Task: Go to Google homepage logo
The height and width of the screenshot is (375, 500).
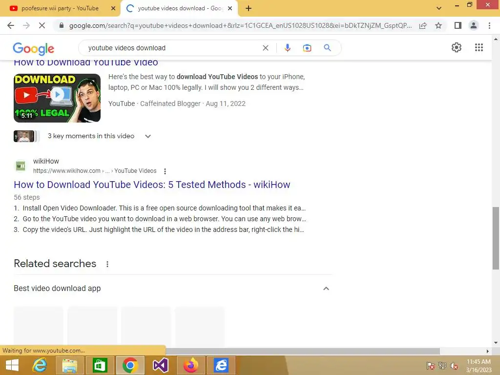Action: (x=34, y=48)
